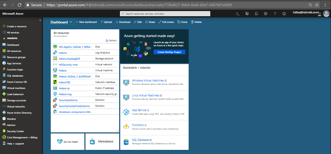
Task: Open the notifications bell
Action: (256, 14)
